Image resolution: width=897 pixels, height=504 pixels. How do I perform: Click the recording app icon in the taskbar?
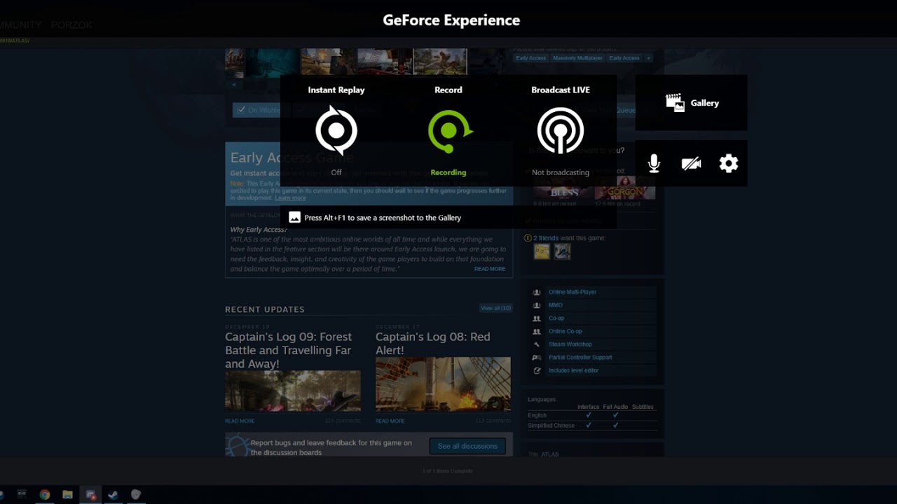(x=90, y=495)
